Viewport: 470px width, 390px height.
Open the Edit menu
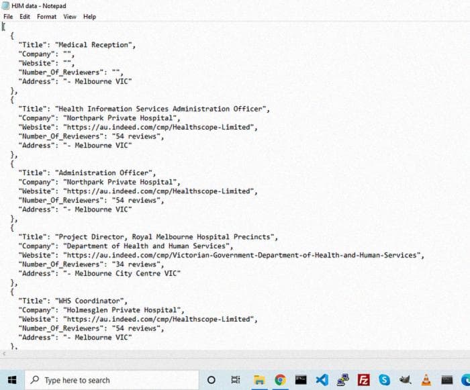pos(25,17)
